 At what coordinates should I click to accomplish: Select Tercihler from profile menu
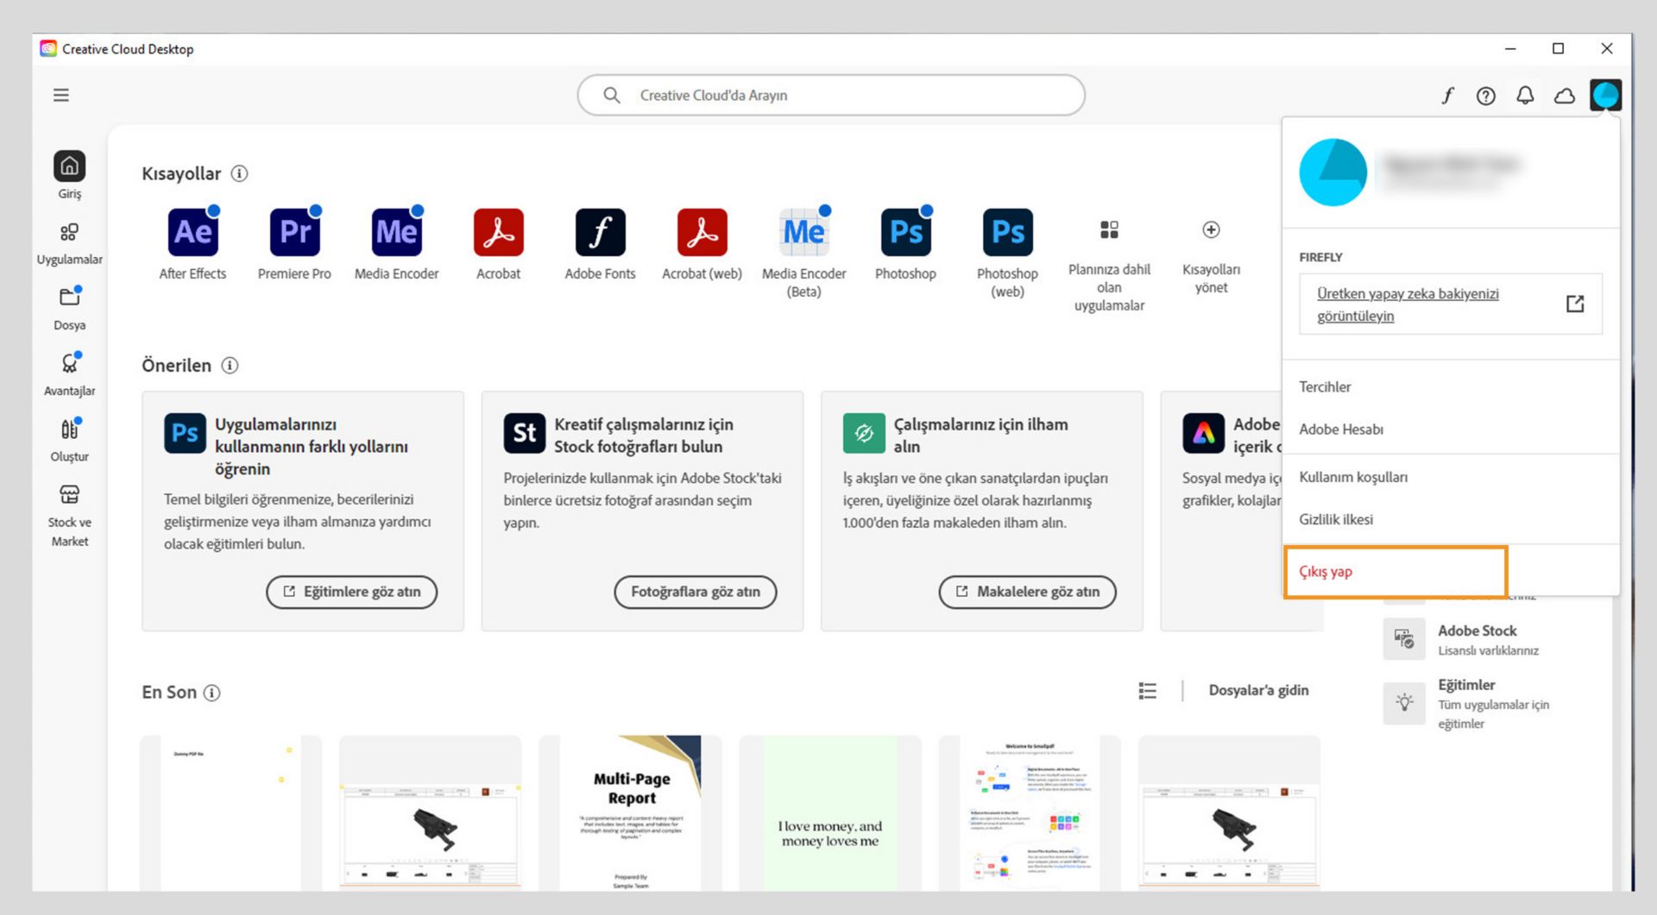tap(1325, 387)
